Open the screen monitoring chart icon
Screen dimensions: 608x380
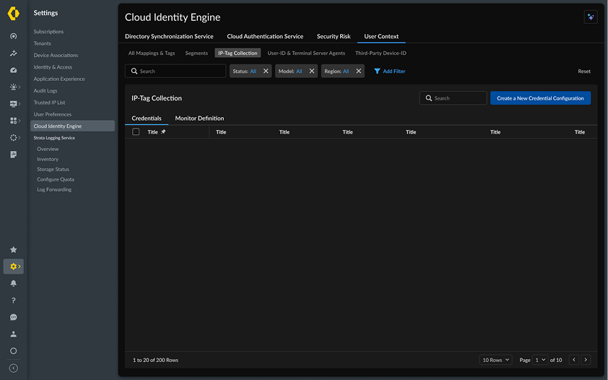point(13,104)
